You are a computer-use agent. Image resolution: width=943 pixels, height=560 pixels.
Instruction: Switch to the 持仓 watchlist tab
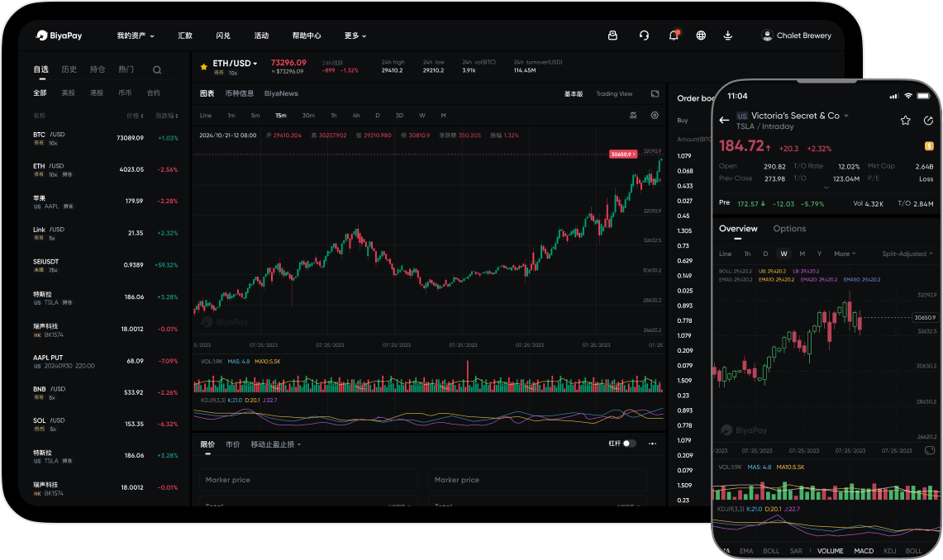point(98,69)
